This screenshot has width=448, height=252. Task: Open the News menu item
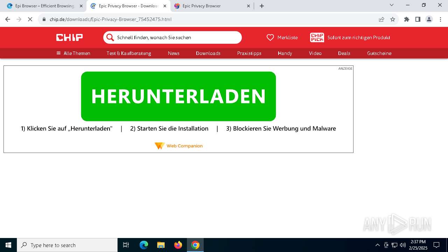click(174, 53)
